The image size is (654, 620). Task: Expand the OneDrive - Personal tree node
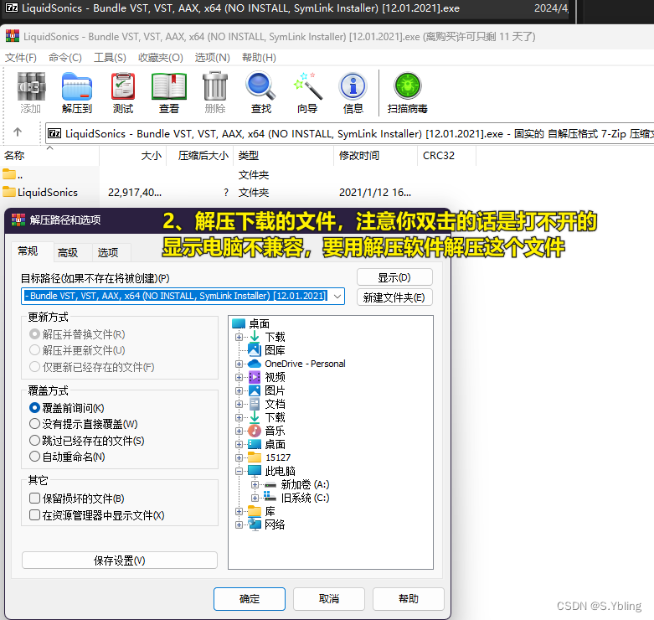(x=239, y=364)
